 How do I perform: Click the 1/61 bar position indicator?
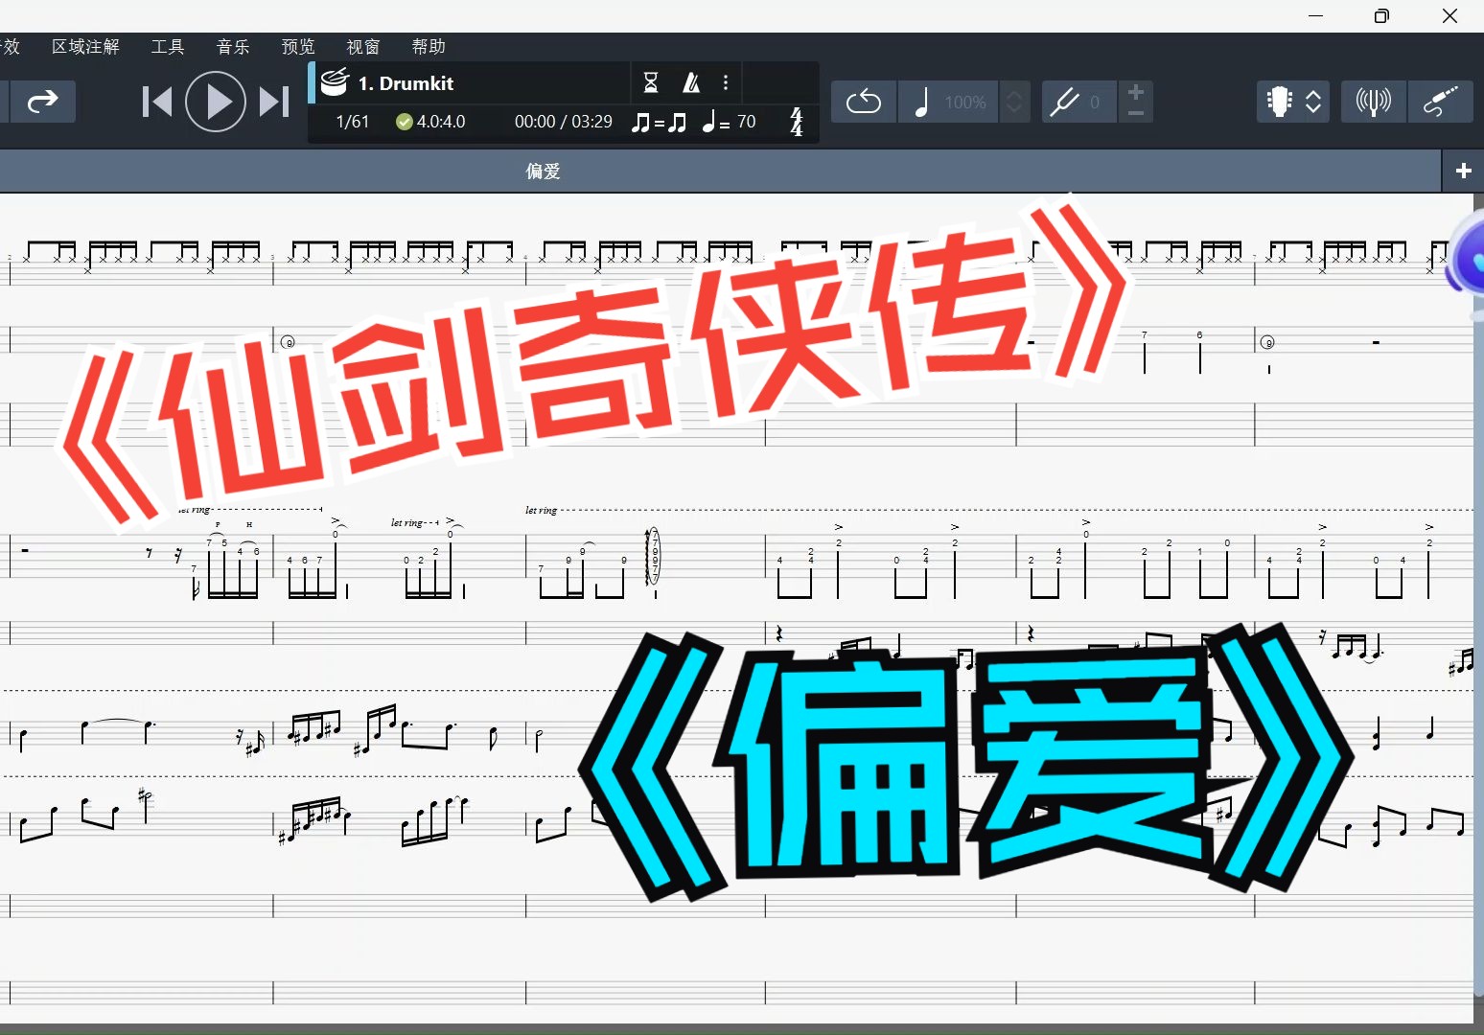point(352,122)
